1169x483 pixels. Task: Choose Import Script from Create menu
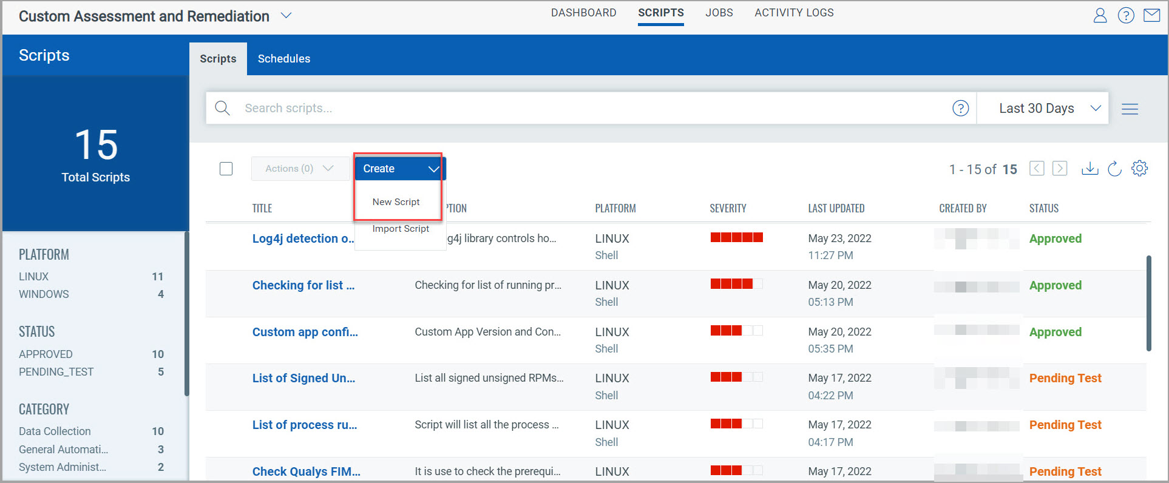pos(401,229)
